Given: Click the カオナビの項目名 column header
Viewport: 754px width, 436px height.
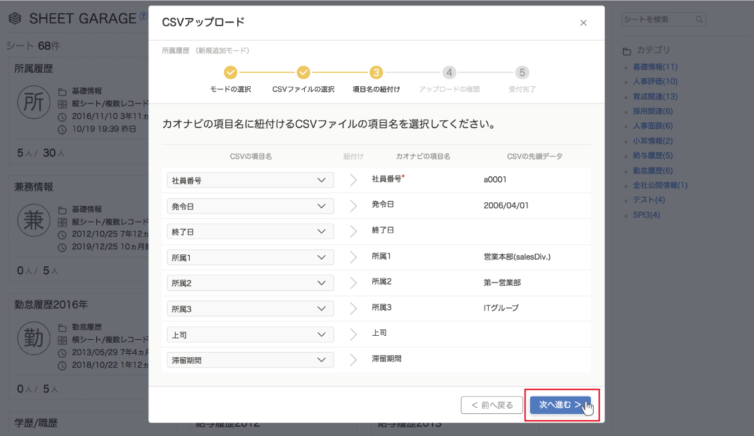Looking at the screenshot, I should [x=422, y=156].
